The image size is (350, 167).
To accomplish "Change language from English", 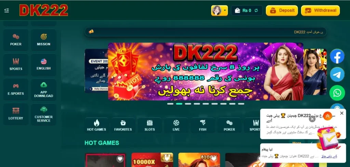I will 43,65.
